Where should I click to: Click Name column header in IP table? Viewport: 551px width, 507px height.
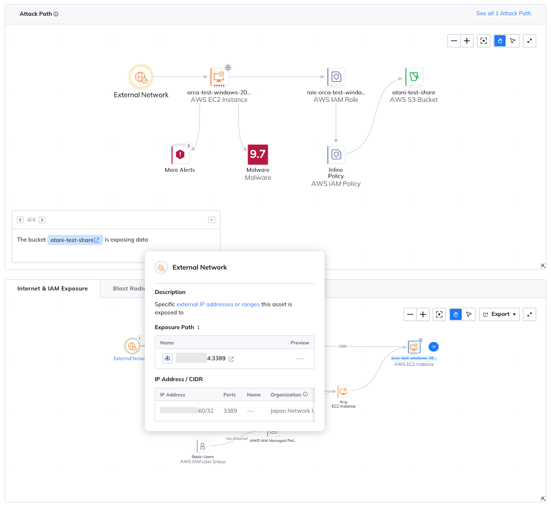point(254,395)
